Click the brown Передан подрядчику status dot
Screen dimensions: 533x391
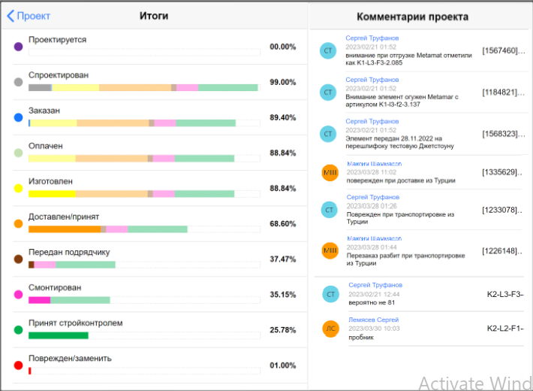click(x=18, y=259)
